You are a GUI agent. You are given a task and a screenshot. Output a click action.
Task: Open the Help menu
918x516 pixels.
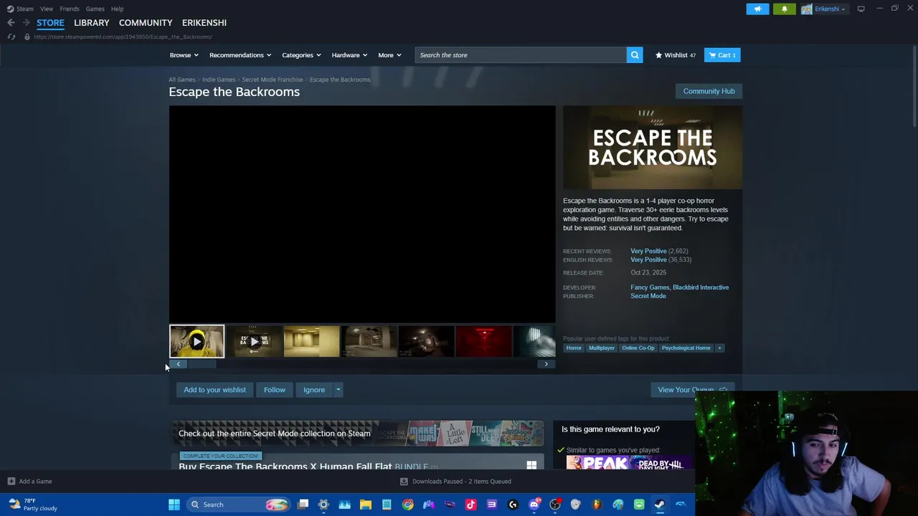[x=117, y=9]
